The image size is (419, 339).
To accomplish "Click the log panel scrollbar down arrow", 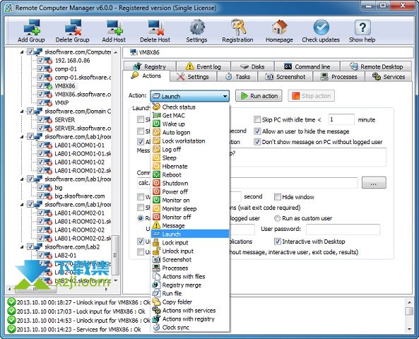I will coord(409,329).
